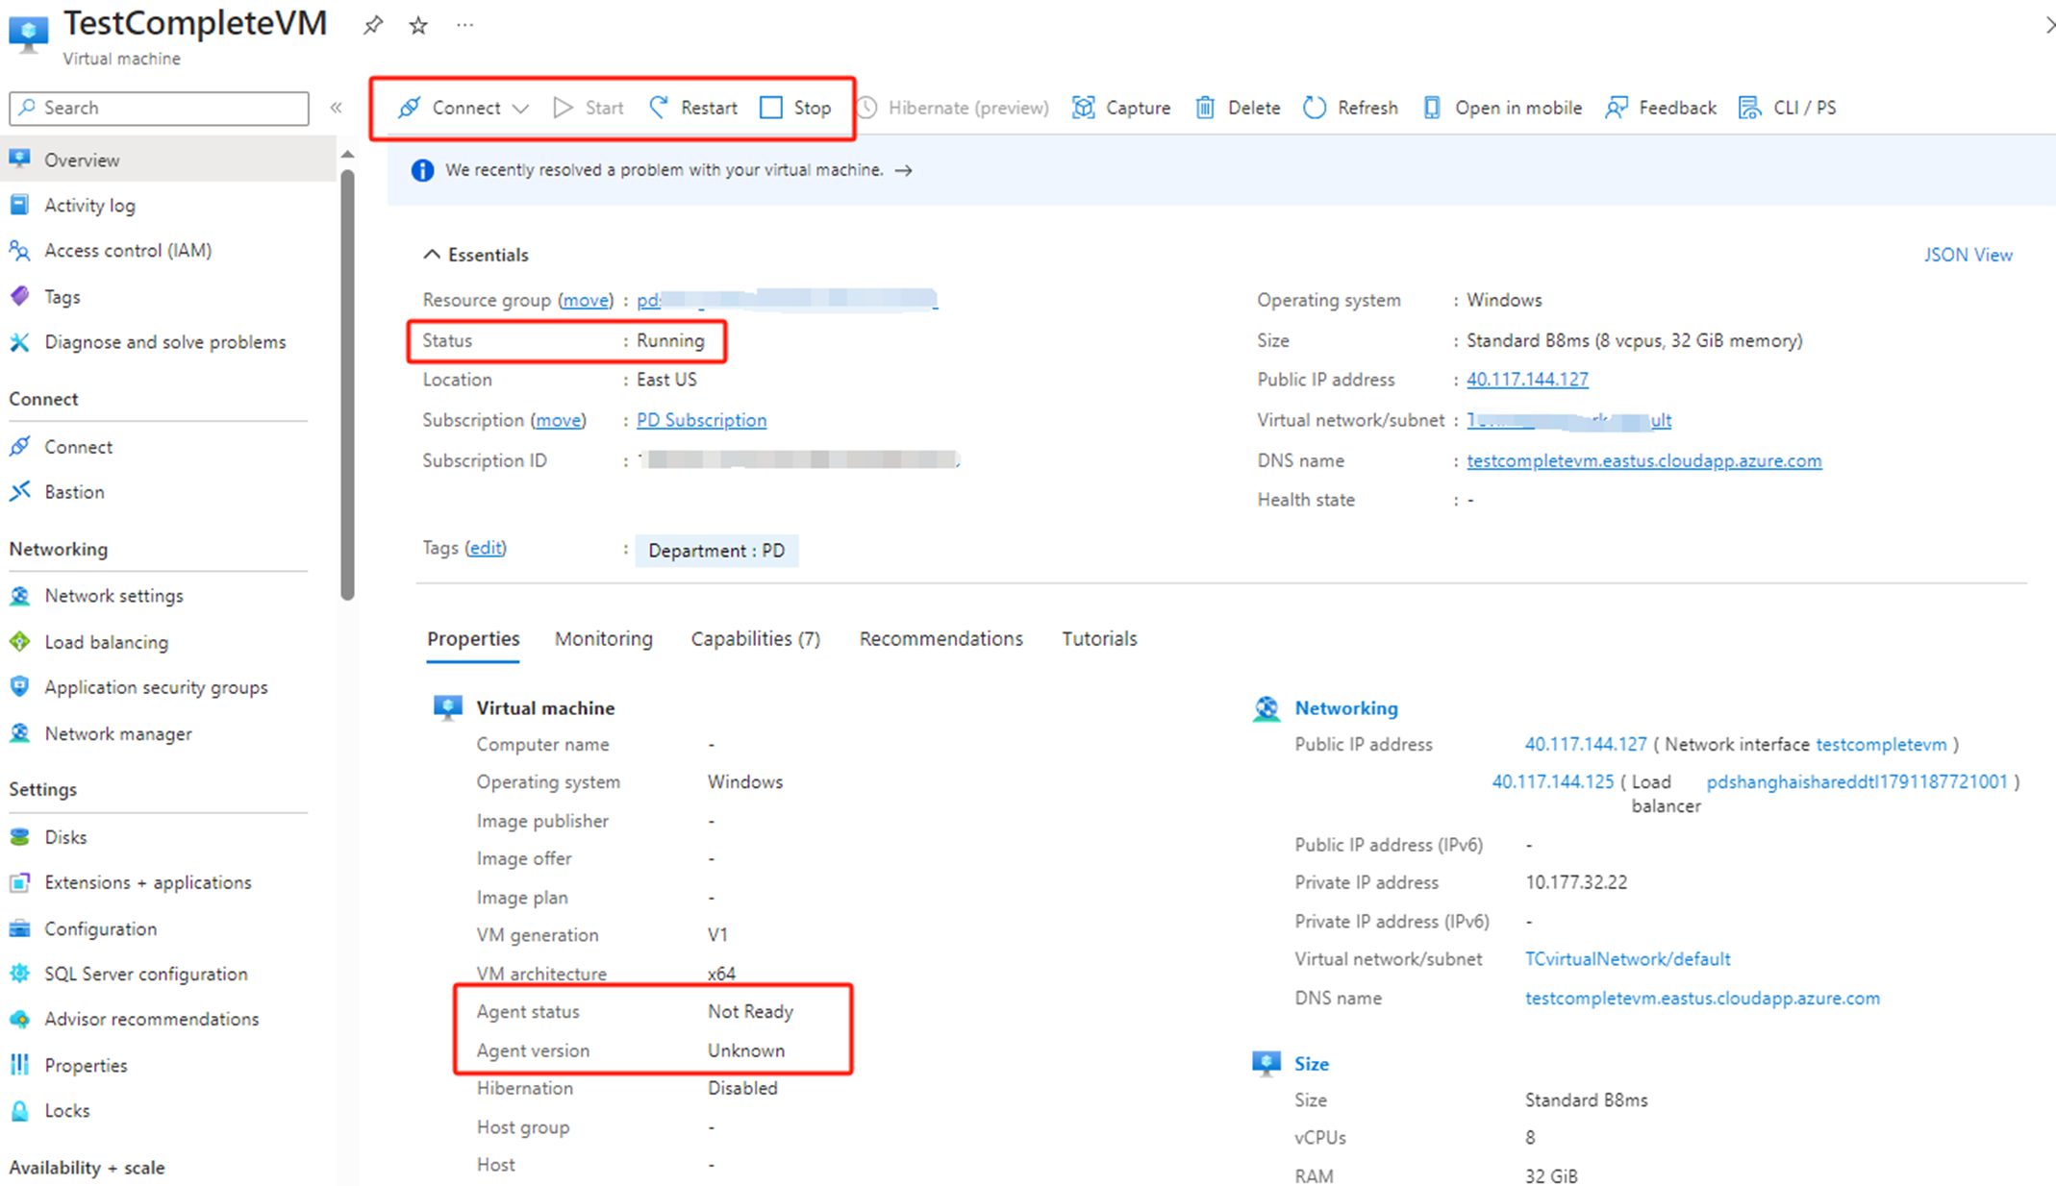The height and width of the screenshot is (1186, 2056).
Task: Switch to the Monitoring tab
Action: tap(604, 639)
